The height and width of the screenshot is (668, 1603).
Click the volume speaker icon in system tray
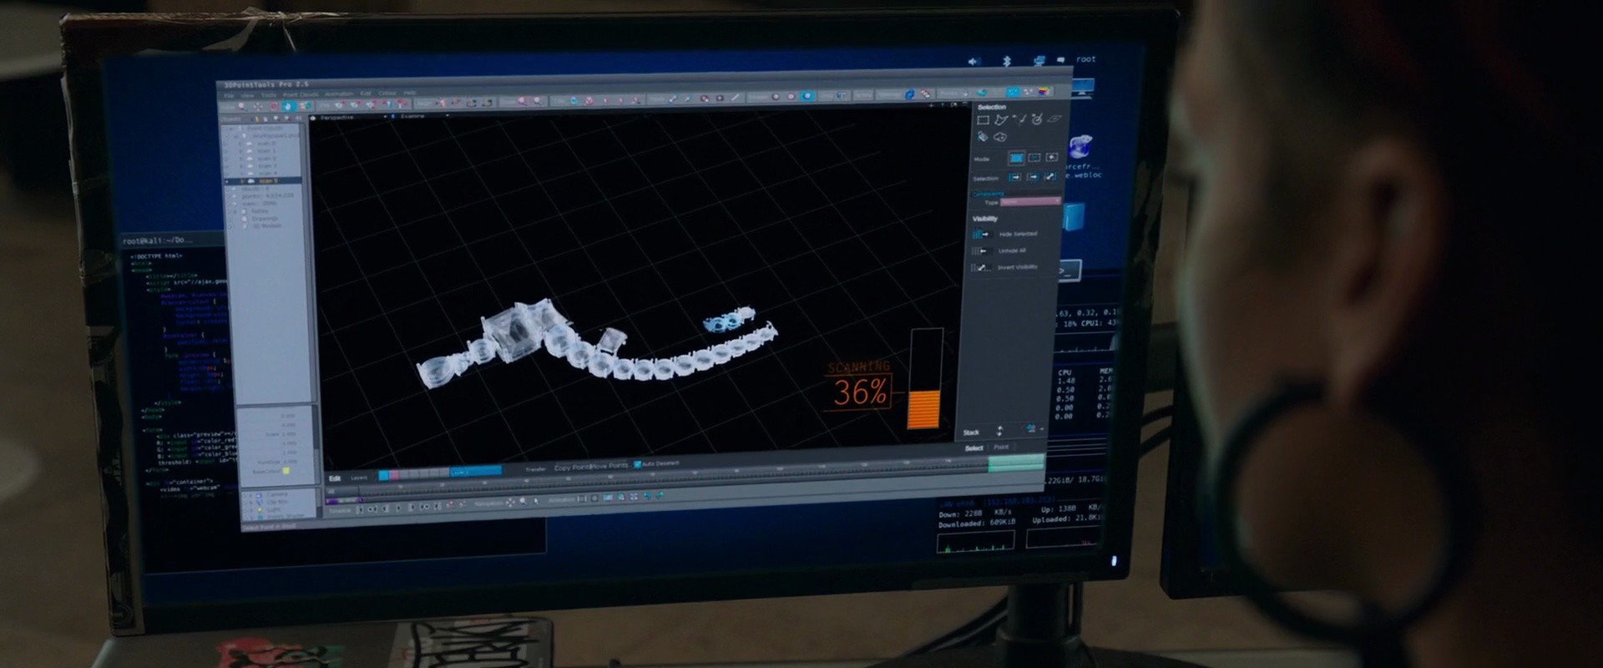click(973, 62)
